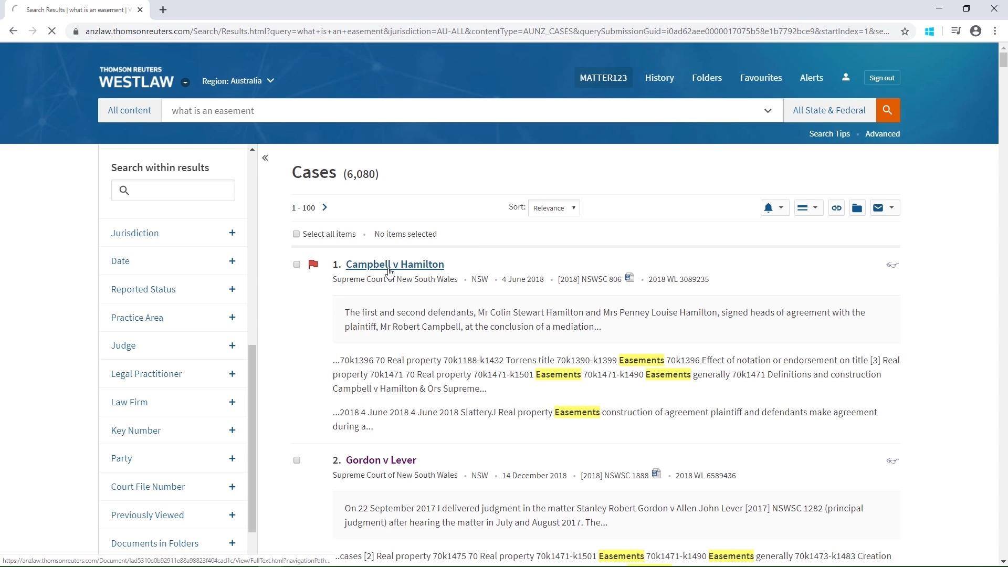
Task: Click Search within results field
Action: (x=173, y=190)
